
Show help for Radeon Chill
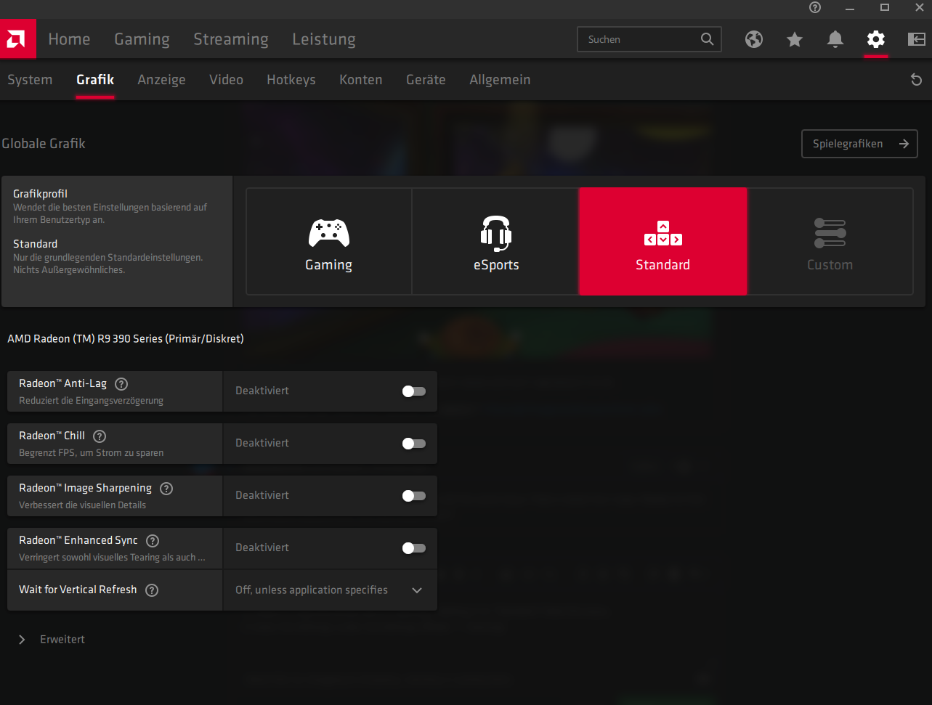click(x=100, y=436)
